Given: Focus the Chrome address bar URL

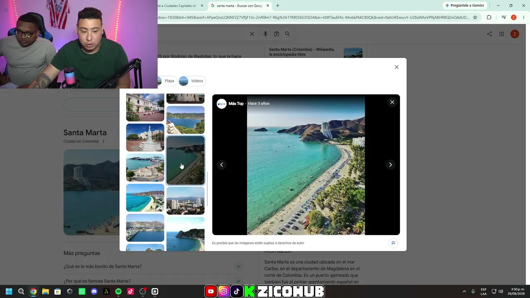Looking at the screenshot, I should [x=313, y=17].
